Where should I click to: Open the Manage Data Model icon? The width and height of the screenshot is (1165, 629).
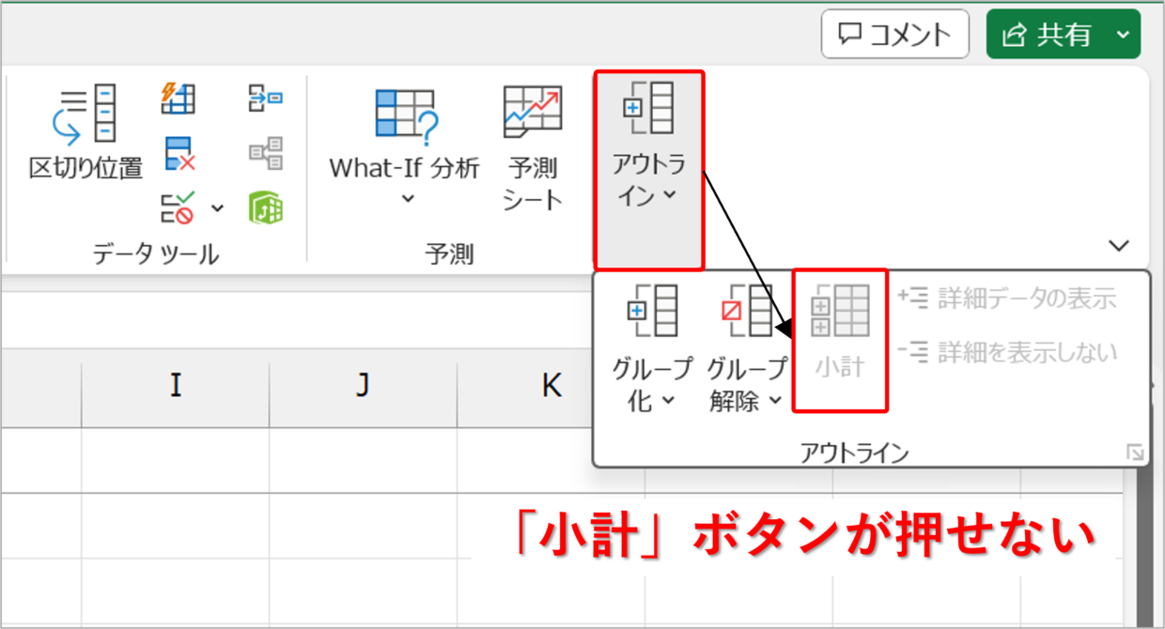[266, 207]
